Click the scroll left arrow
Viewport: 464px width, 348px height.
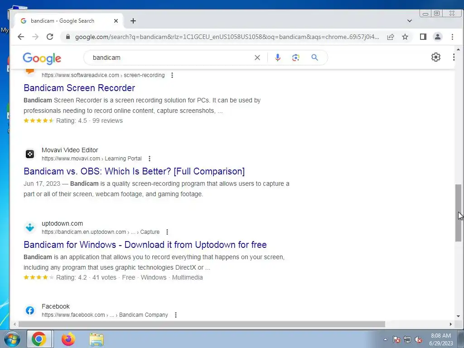pos(14,324)
